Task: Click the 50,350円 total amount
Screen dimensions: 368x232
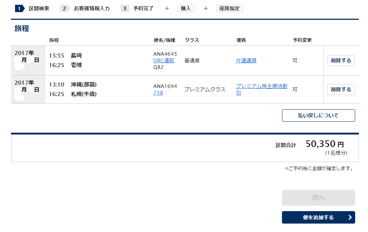Action: pyautogui.click(x=324, y=144)
